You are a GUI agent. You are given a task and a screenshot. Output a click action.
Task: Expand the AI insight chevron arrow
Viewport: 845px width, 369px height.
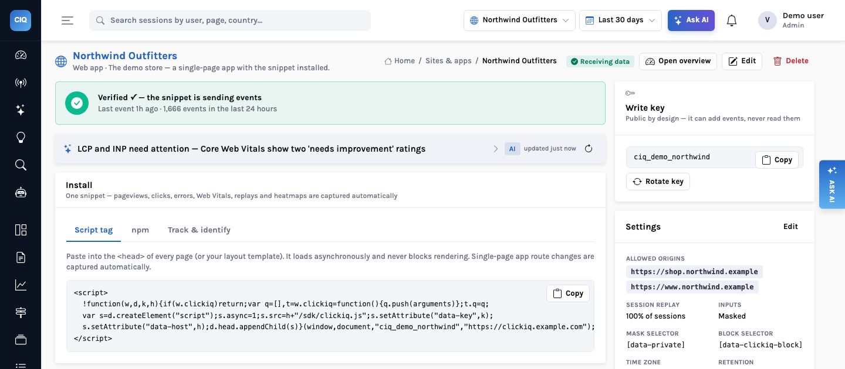(496, 149)
